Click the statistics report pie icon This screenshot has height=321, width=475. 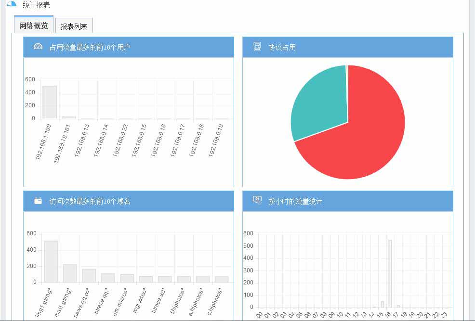point(12,4)
